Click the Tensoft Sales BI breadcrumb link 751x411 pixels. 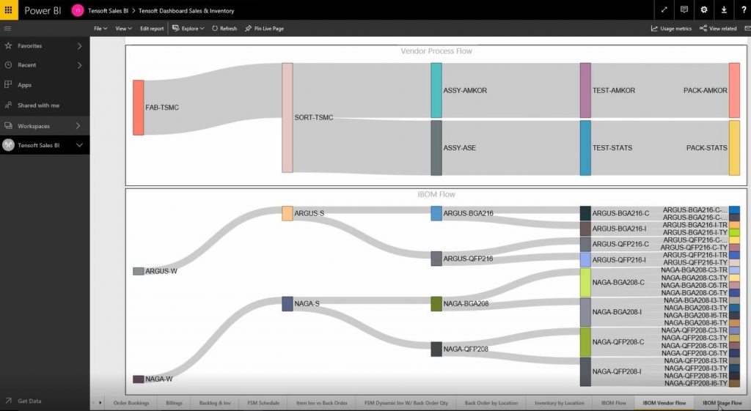pos(109,10)
